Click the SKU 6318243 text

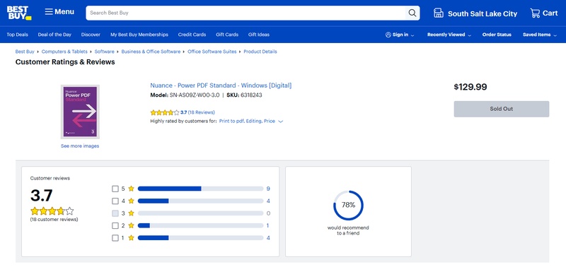(x=244, y=95)
